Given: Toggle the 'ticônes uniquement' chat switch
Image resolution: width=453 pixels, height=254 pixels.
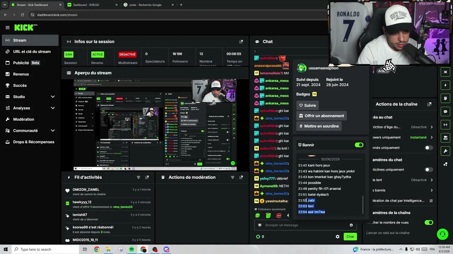Looking at the screenshot, I should click(x=429, y=170).
